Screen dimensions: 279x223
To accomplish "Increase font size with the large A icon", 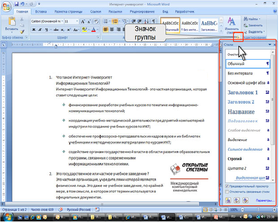I will (83, 22).
